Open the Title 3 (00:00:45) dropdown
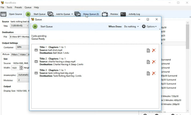 click(x=19, y=26)
